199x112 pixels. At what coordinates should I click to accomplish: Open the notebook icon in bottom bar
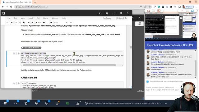tap(26, 103)
